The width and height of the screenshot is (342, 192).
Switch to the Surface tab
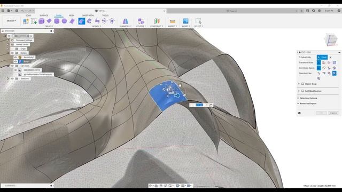coord(44,15)
